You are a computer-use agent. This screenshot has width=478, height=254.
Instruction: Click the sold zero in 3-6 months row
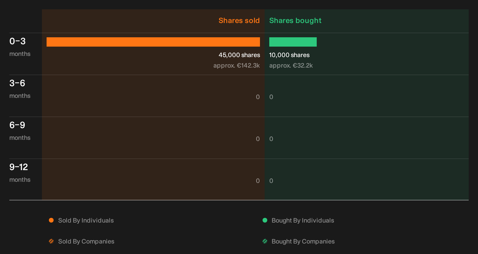pyautogui.click(x=258, y=97)
